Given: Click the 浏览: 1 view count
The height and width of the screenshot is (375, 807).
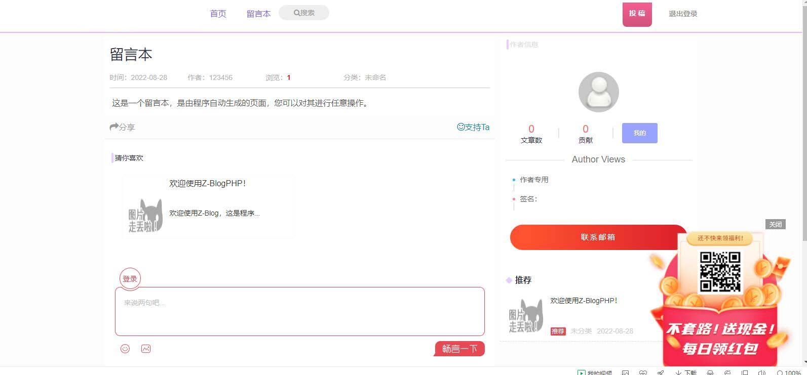Looking at the screenshot, I should tap(278, 77).
